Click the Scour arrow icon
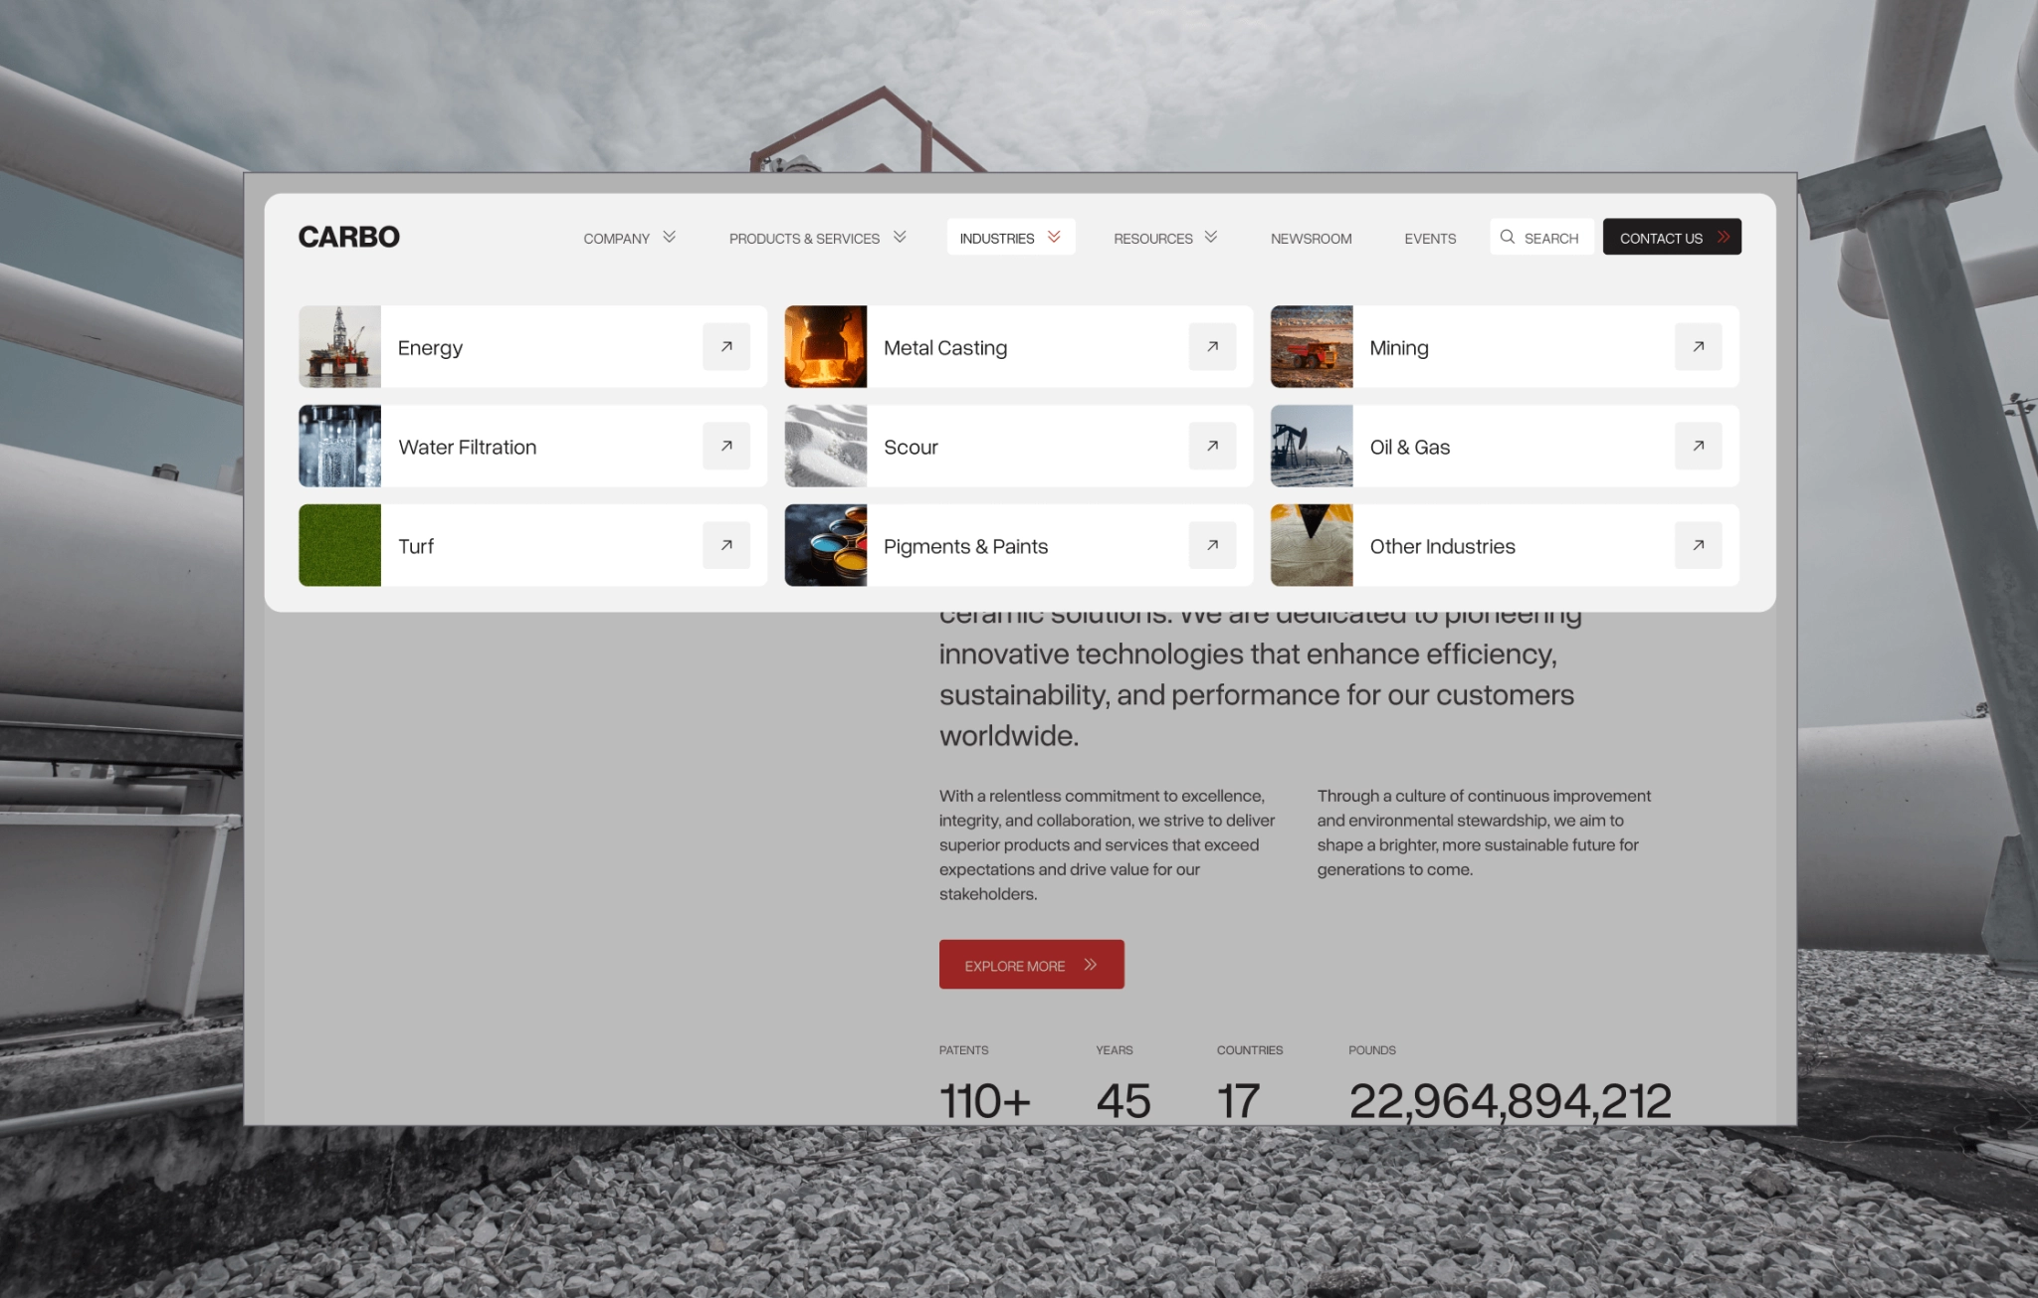This screenshot has width=2038, height=1298. click(1212, 447)
